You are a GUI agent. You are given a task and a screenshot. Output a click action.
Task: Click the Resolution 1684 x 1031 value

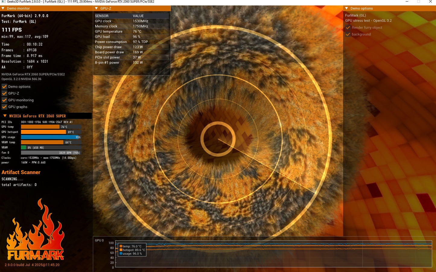[x=37, y=61]
